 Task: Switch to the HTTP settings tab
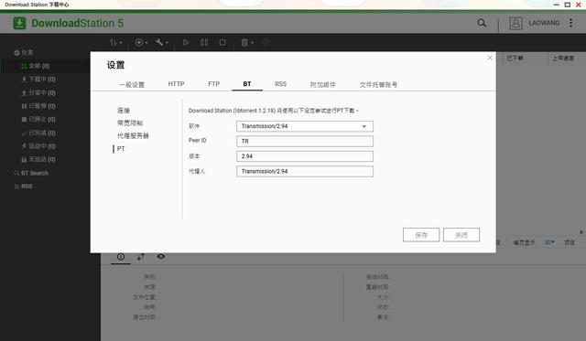176,84
